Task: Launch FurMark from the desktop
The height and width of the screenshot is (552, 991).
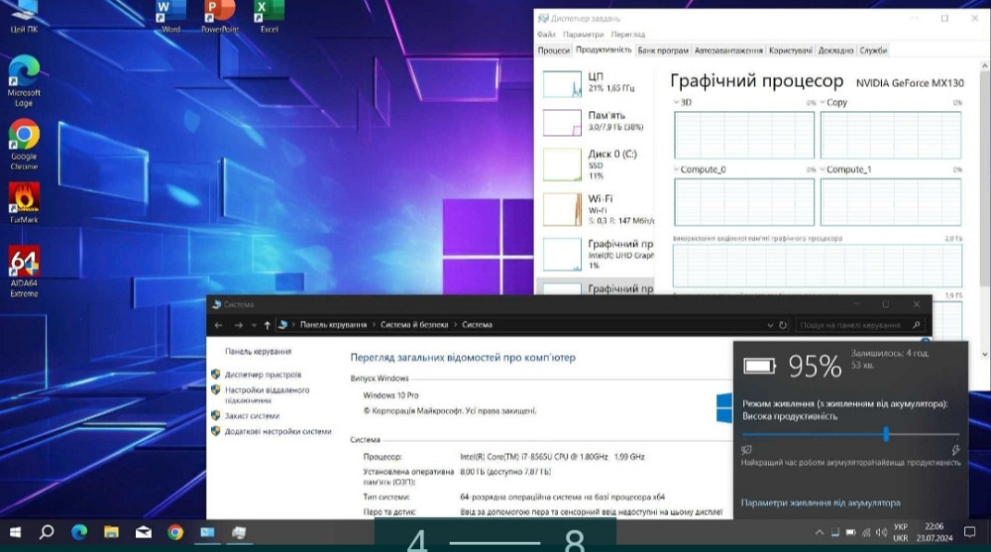Action: pyautogui.click(x=24, y=198)
